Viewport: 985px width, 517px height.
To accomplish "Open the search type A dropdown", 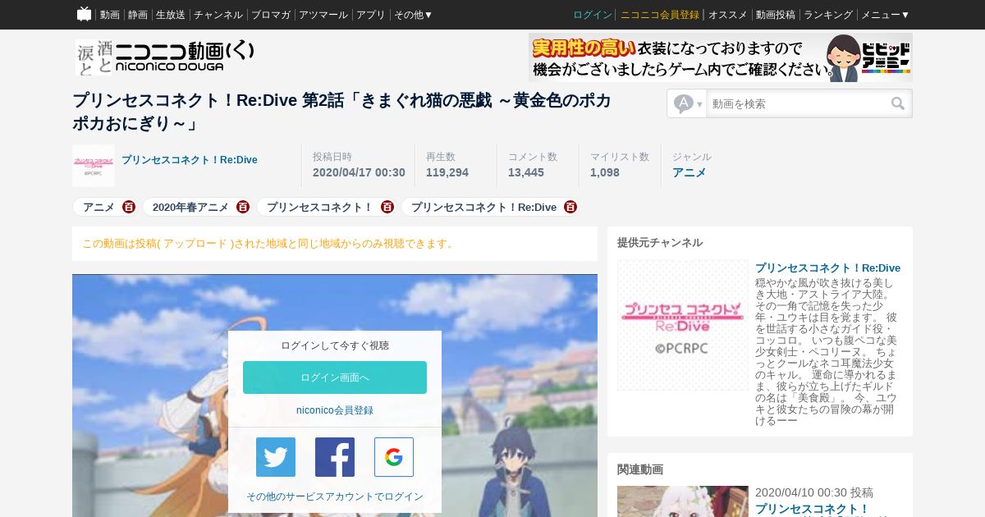I will point(687,103).
